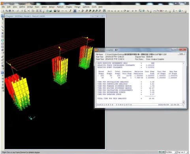Expand the units dropdown in status bar
The height and width of the screenshot is (154, 190).
pyautogui.click(x=188, y=152)
